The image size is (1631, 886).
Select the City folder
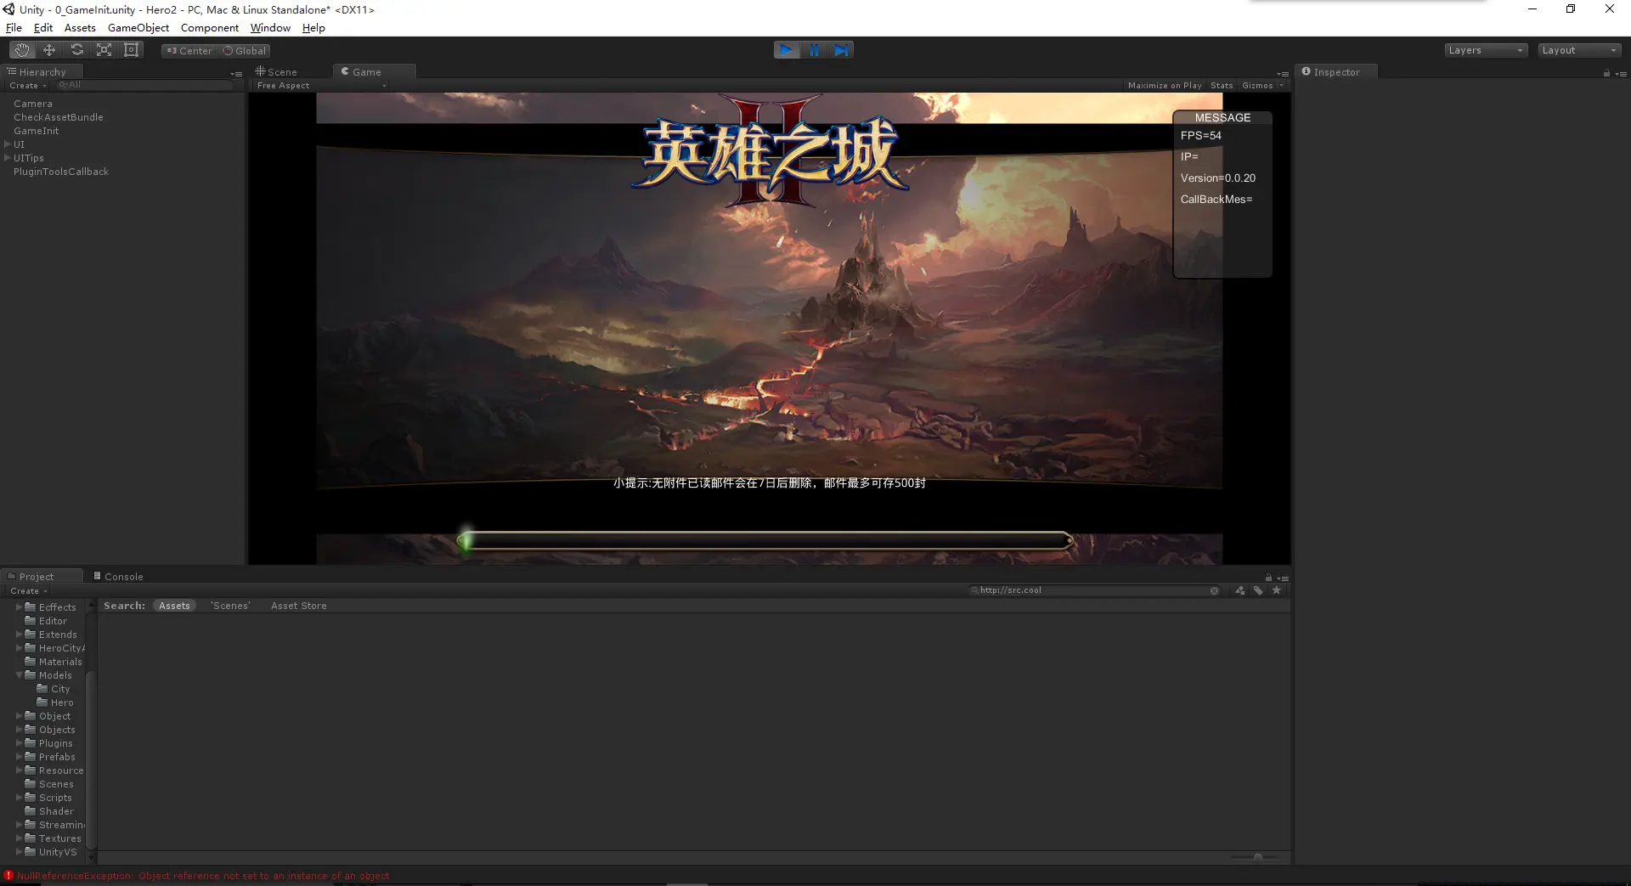pos(54,689)
